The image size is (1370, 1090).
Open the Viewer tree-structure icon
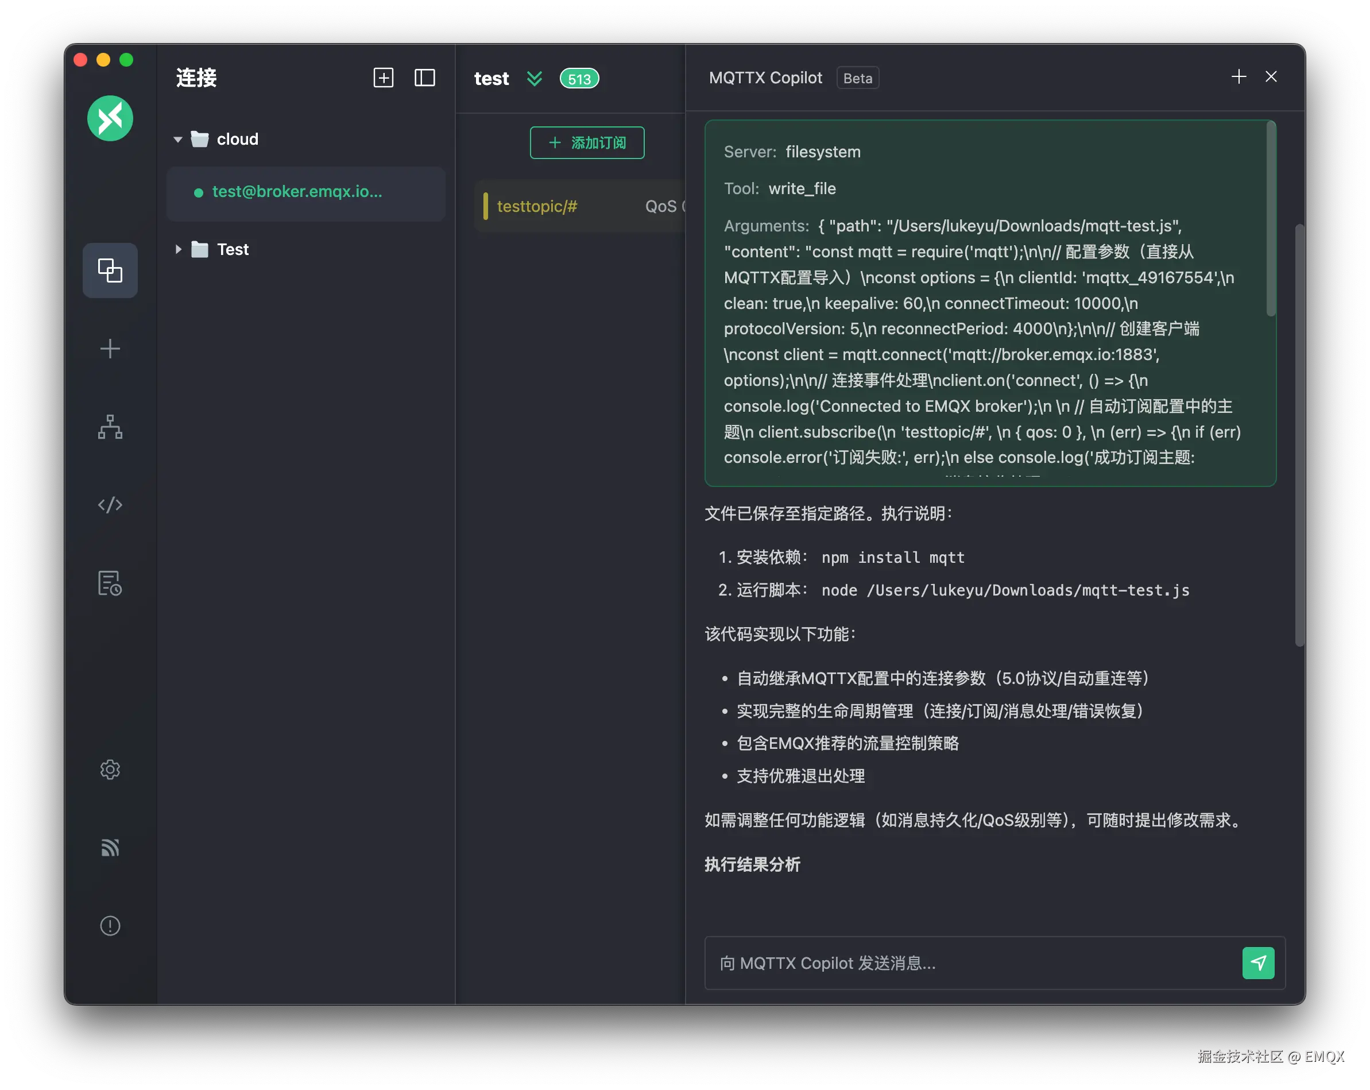click(x=110, y=427)
